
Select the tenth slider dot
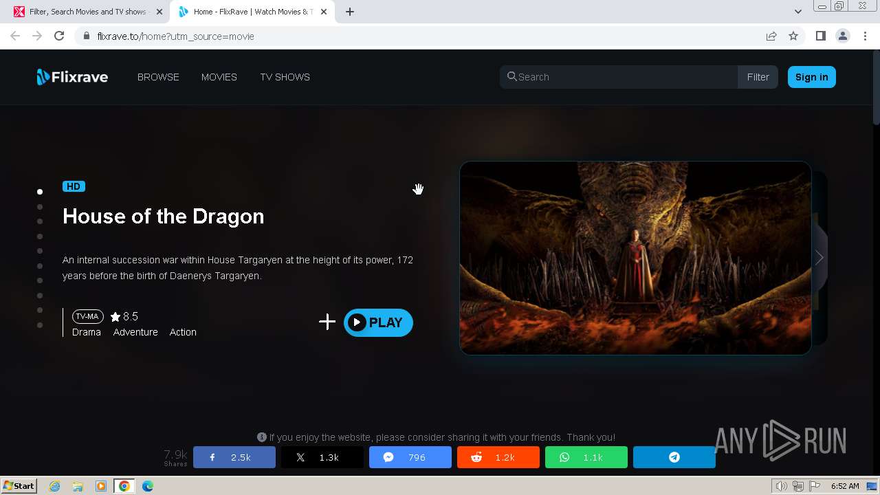(40, 324)
